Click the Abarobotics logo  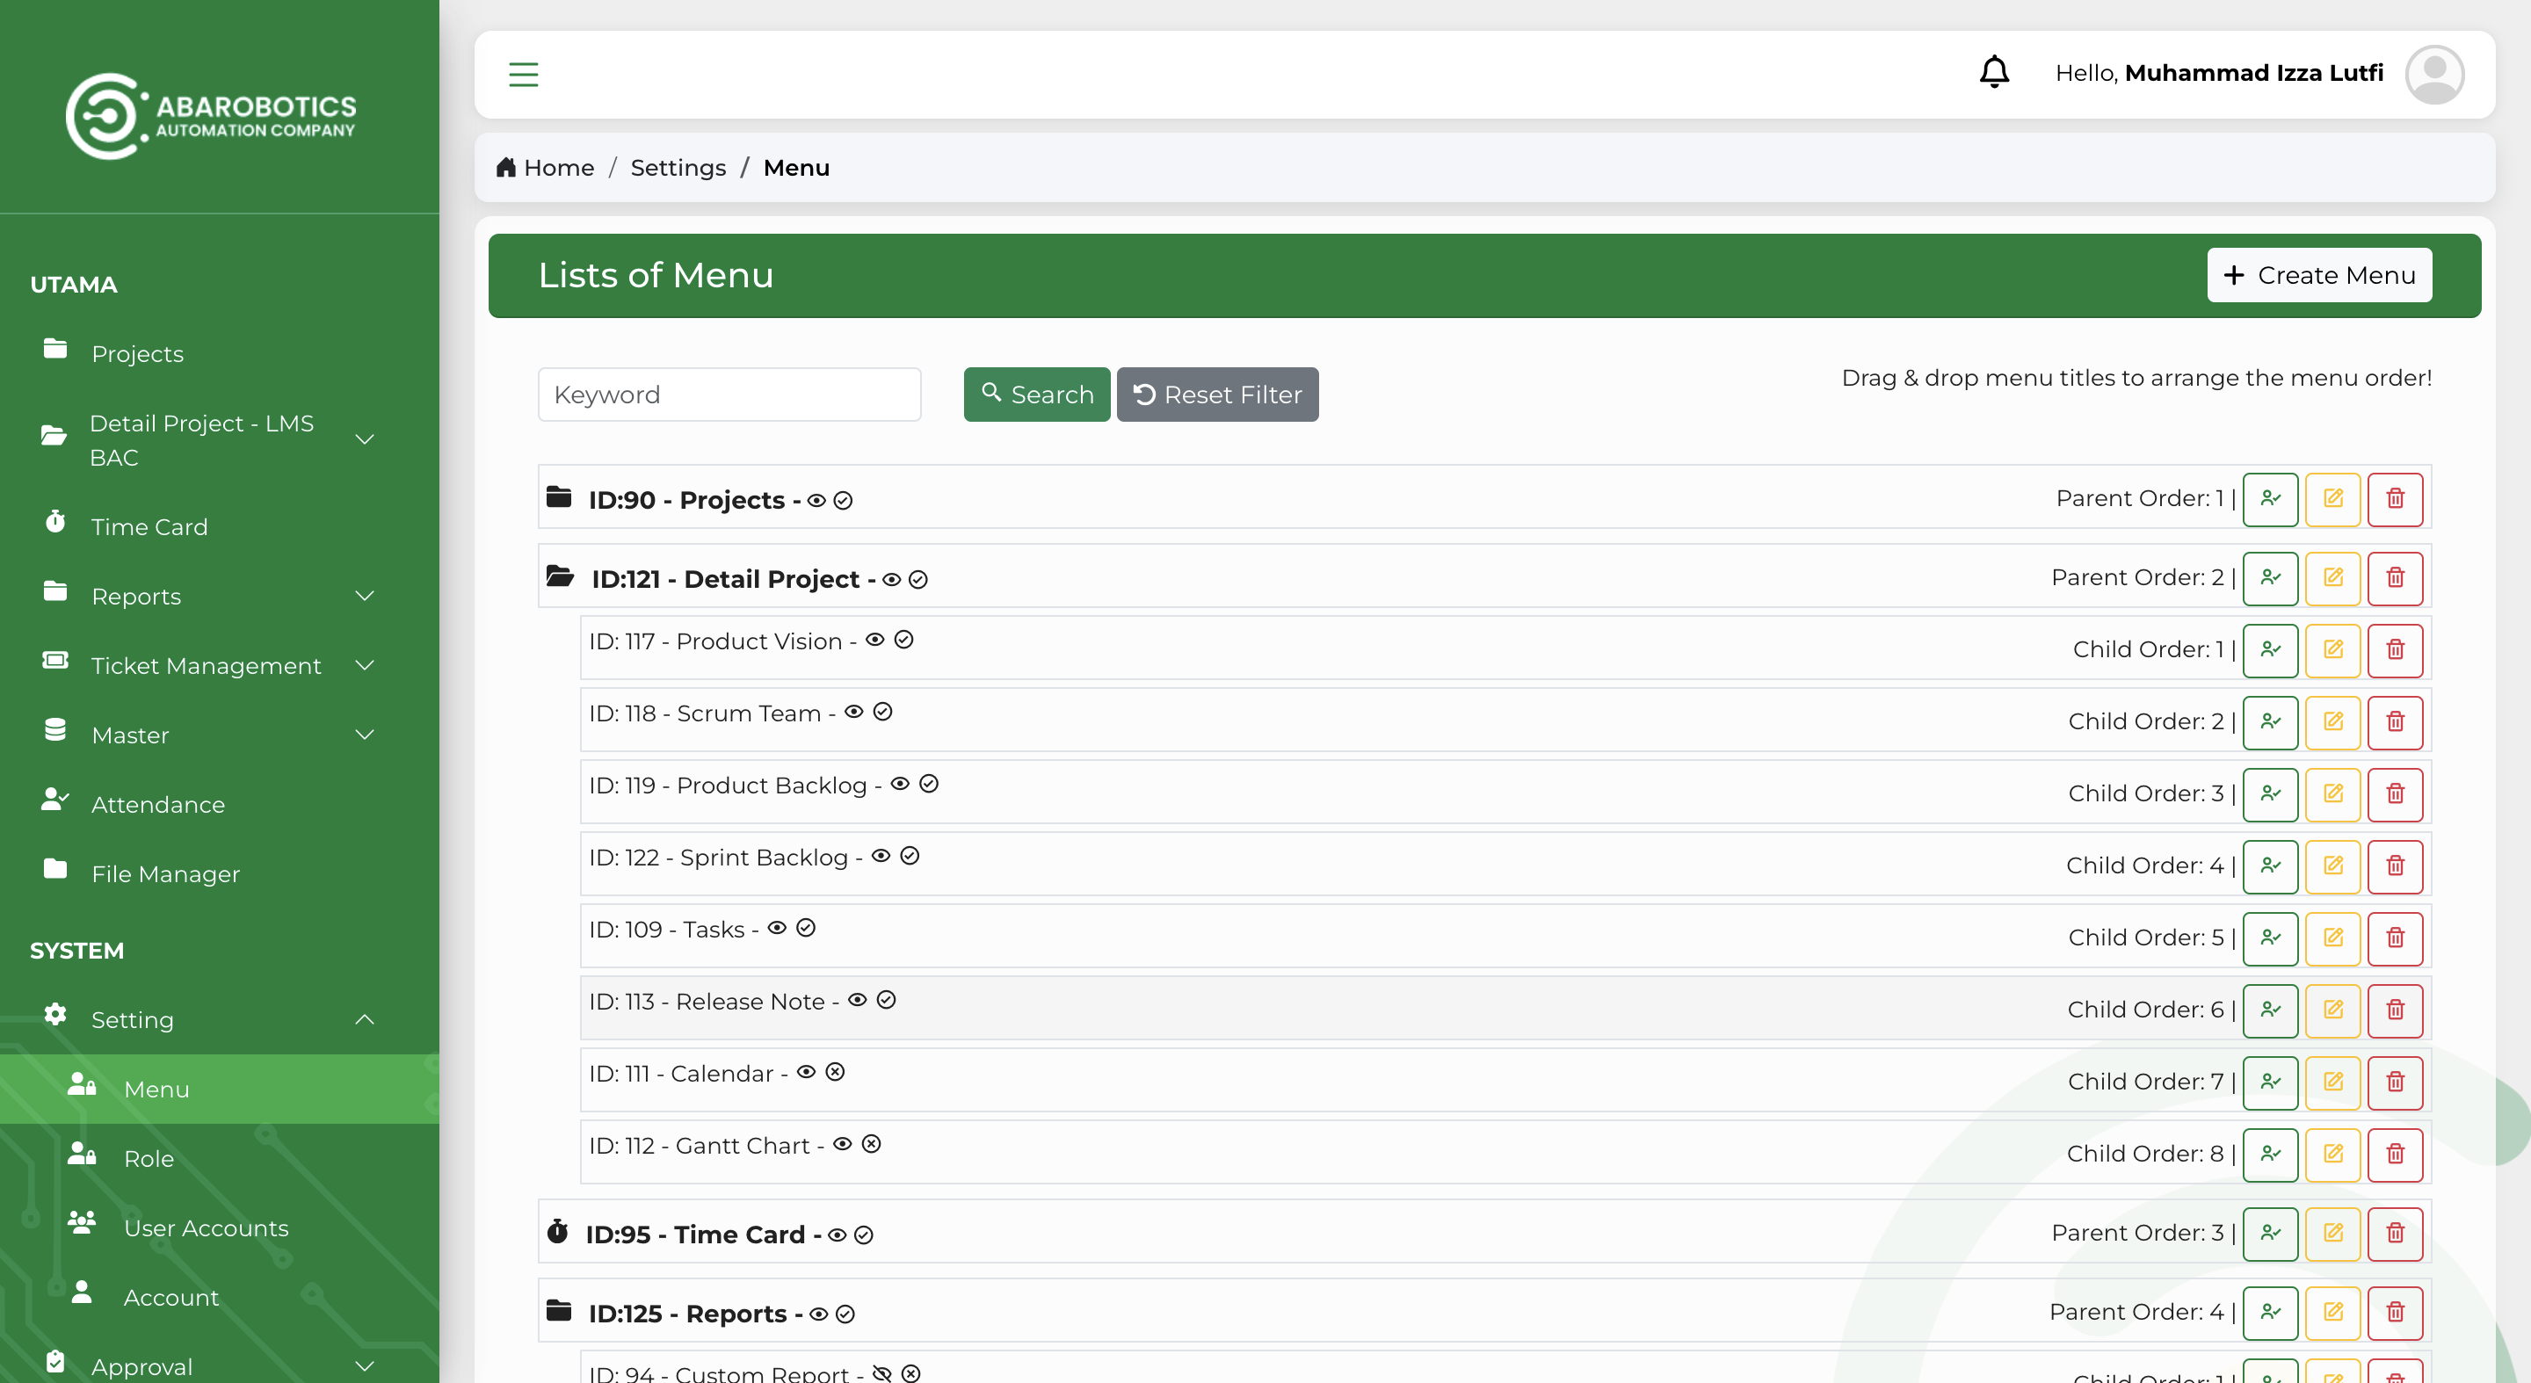[x=210, y=116]
